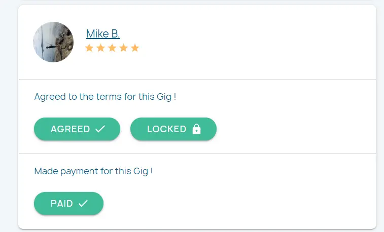Click the divider line above the payment message
The height and width of the screenshot is (232, 384).
(x=197, y=153)
